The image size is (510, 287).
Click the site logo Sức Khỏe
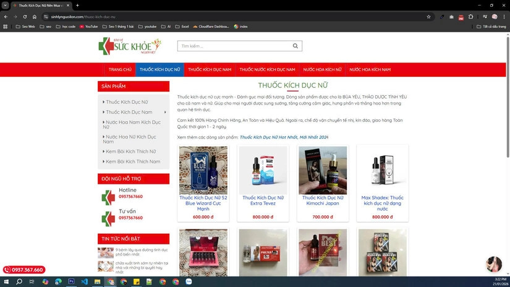pyautogui.click(x=130, y=46)
